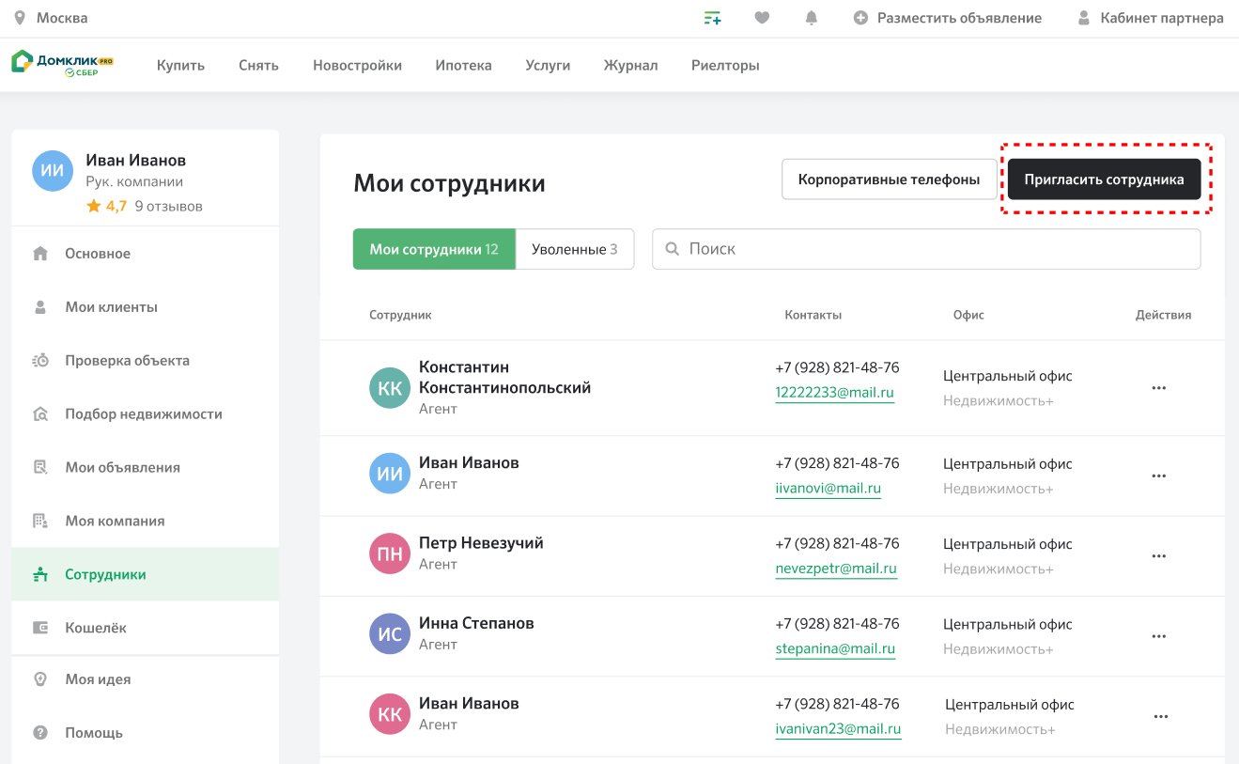
Task: Open notifications bell icon
Action: point(812,18)
